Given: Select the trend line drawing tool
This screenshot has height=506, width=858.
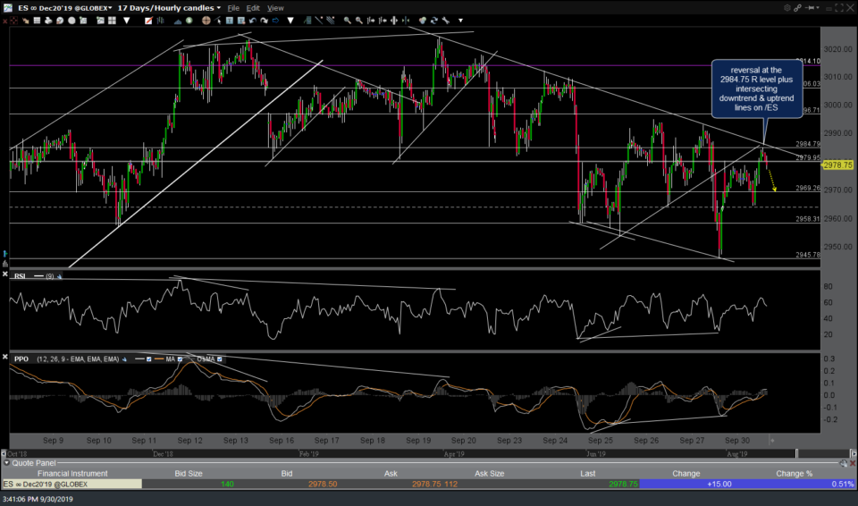Looking at the screenshot, I should pyautogui.click(x=318, y=21).
